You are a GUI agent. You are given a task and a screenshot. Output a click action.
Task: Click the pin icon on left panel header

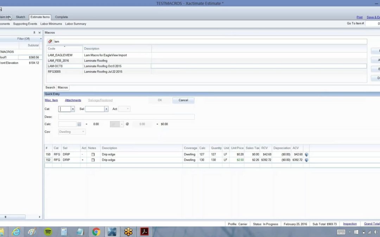(34, 32)
